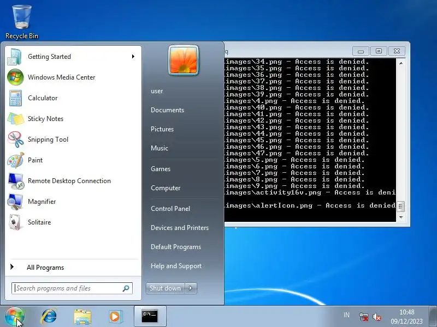Open Pictures library from Start menu
The width and height of the screenshot is (437, 327).
(x=162, y=129)
